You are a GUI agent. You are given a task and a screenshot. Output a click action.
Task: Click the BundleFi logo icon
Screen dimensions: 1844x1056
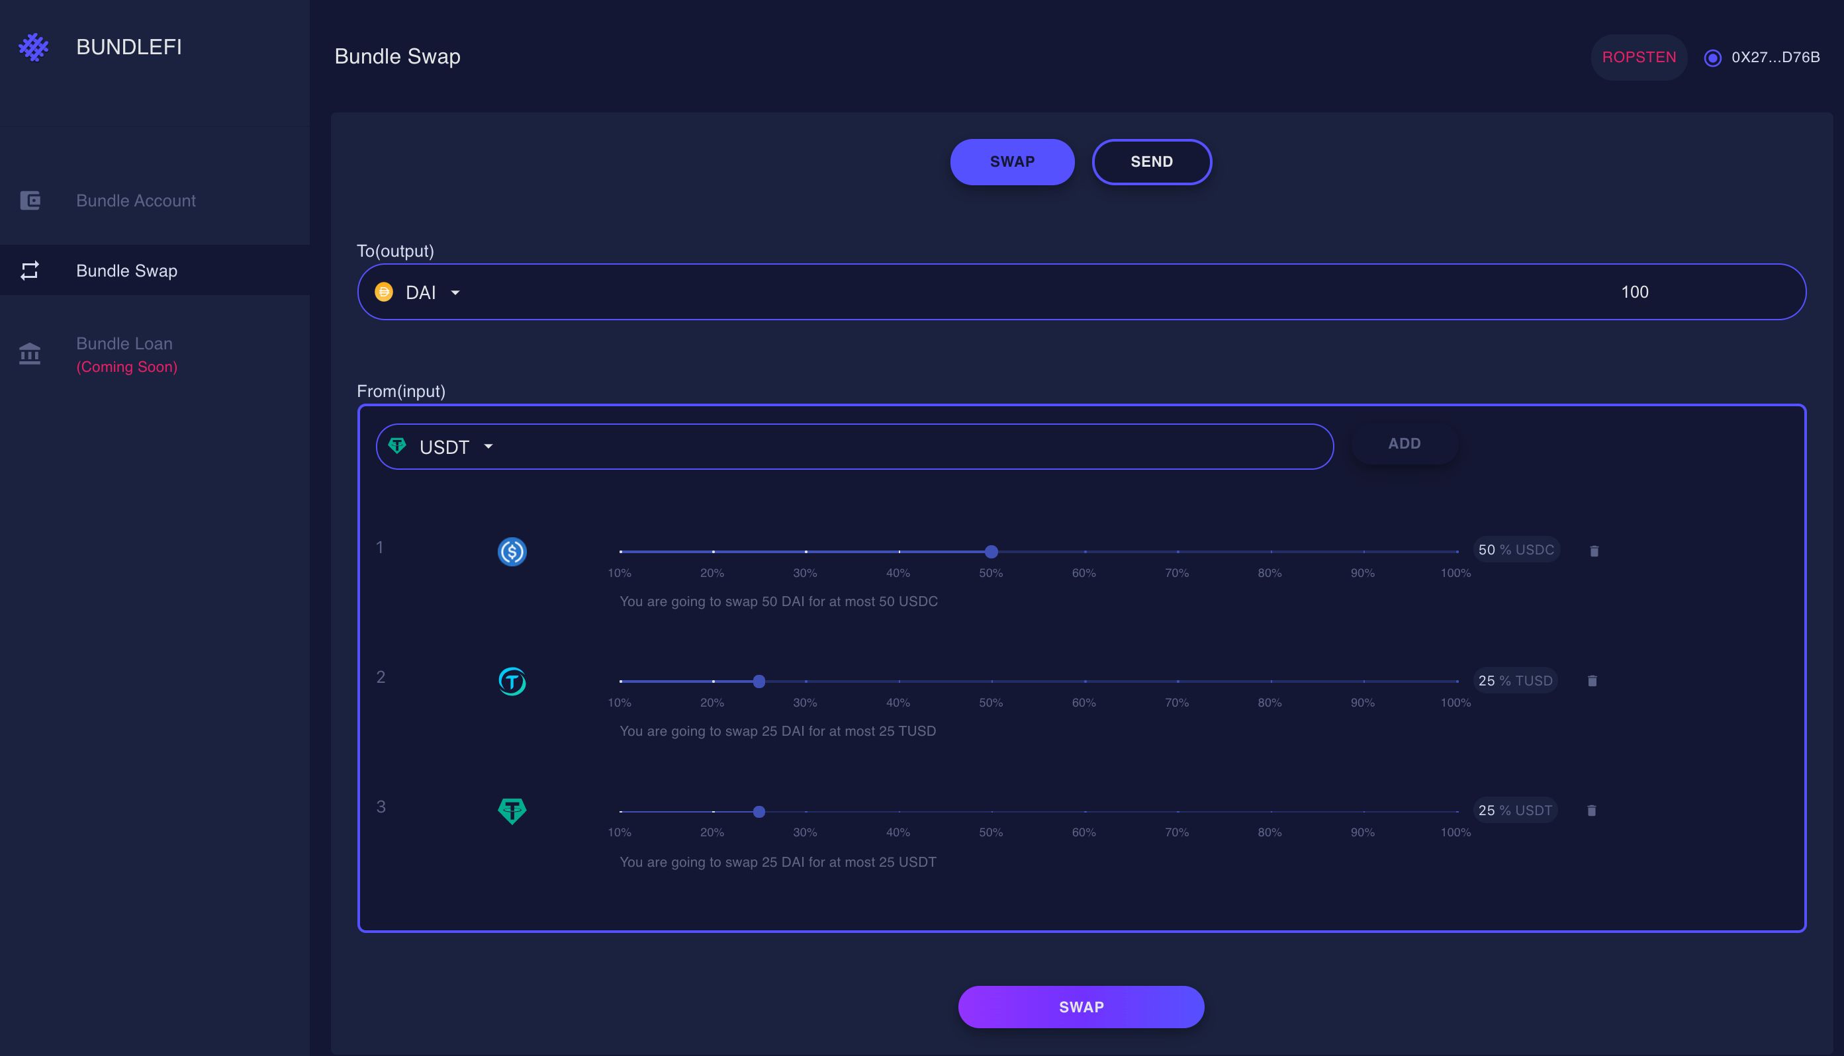[x=33, y=47]
